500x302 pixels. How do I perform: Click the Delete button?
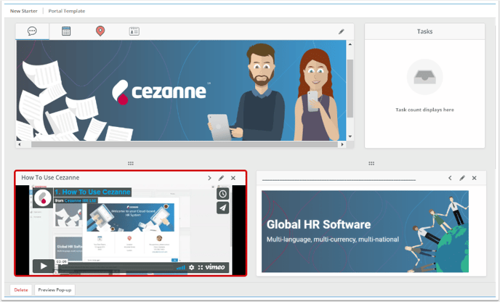click(21, 290)
